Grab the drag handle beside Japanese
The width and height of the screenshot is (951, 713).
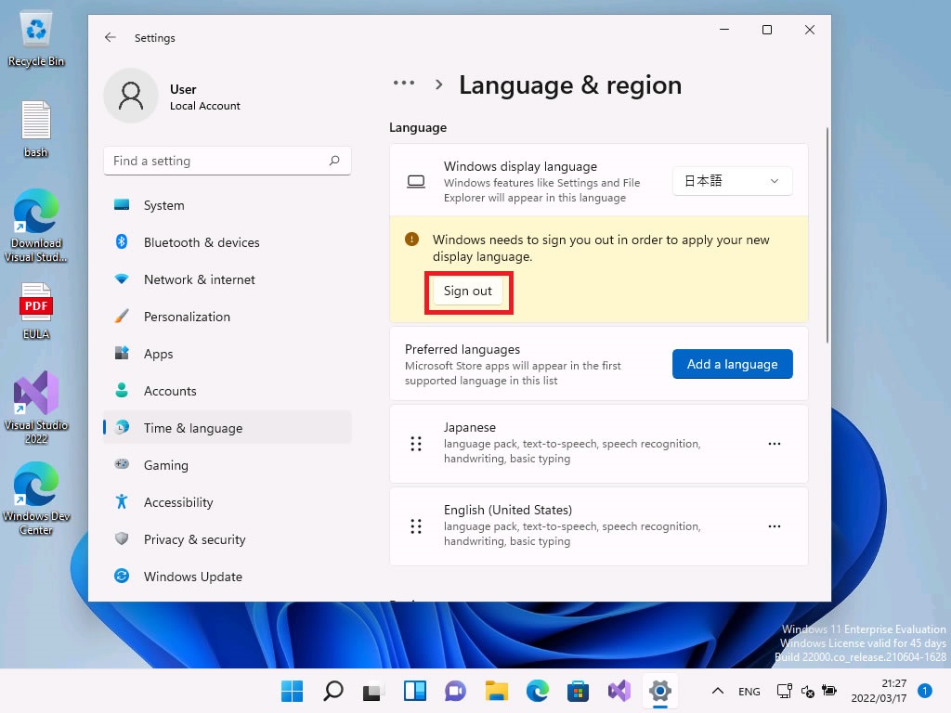[x=416, y=444]
